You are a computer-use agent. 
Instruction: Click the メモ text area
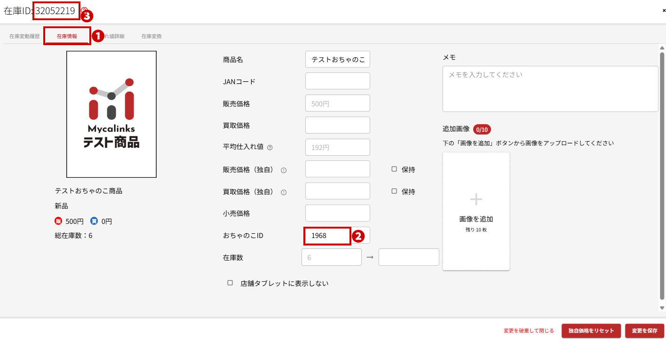click(x=550, y=89)
